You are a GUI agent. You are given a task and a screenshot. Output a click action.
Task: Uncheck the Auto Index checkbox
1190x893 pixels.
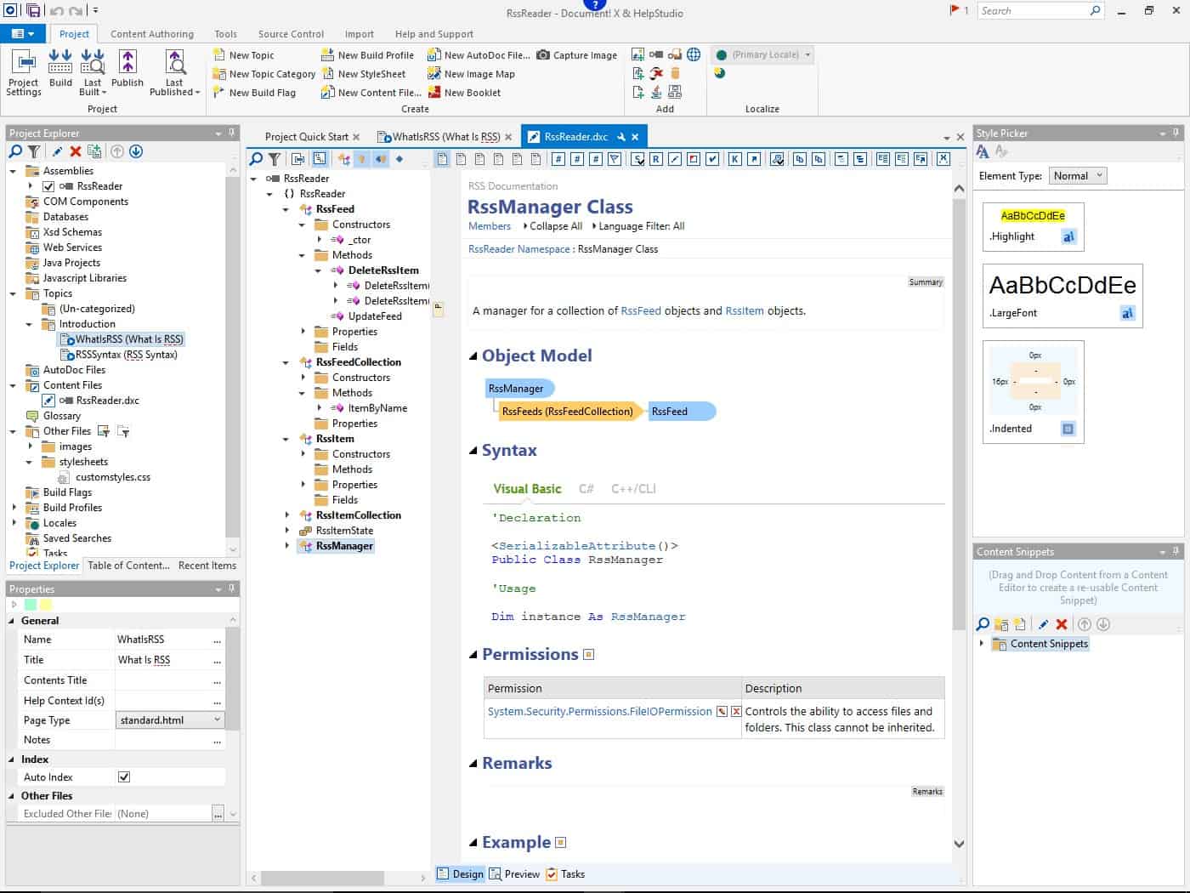point(124,777)
